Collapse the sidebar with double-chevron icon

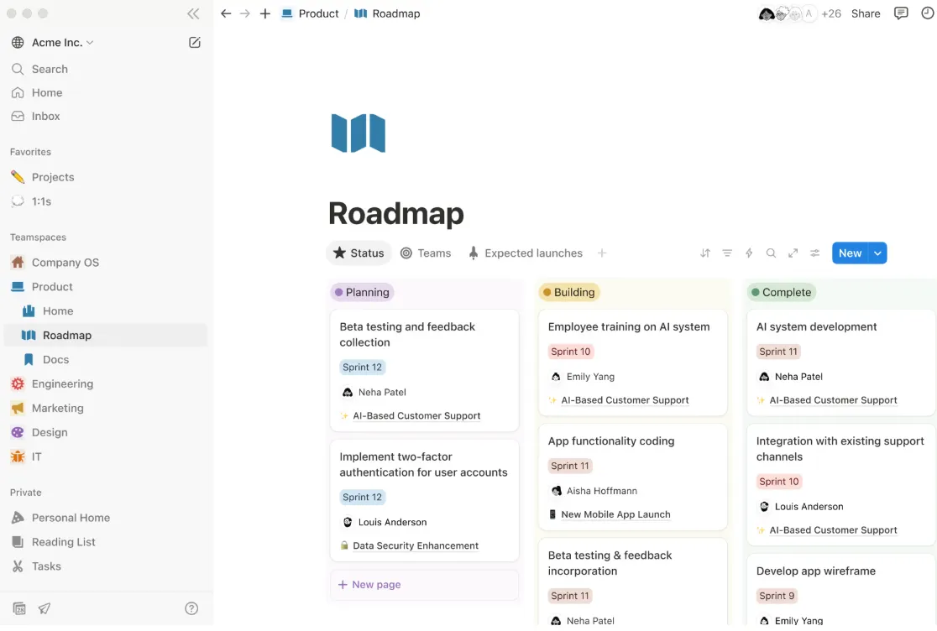pyautogui.click(x=193, y=13)
